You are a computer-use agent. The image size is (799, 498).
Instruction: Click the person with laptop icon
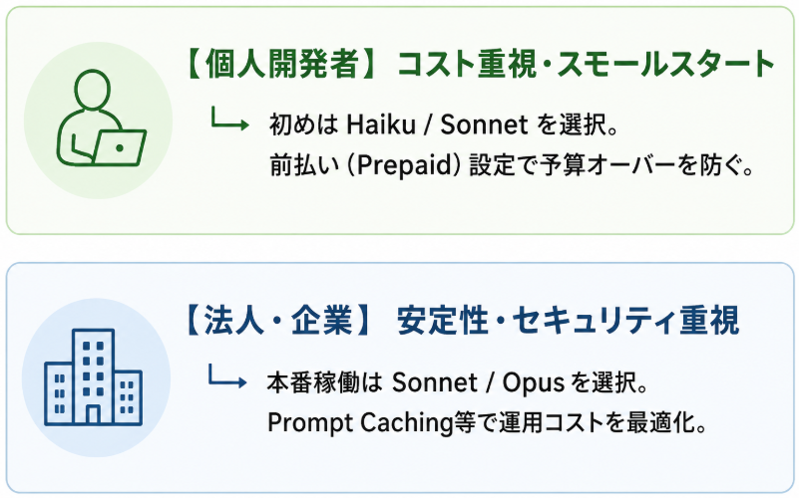(x=101, y=118)
